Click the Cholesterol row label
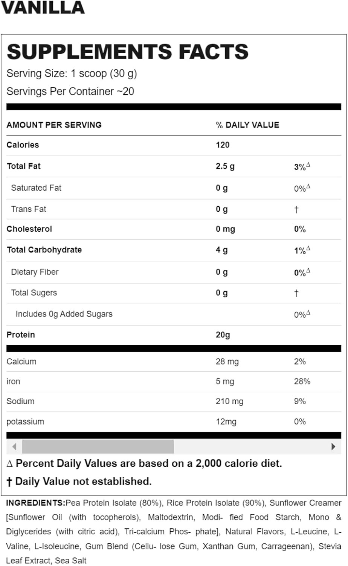Viewport: 348px width, 566px height. coord(29,229)
